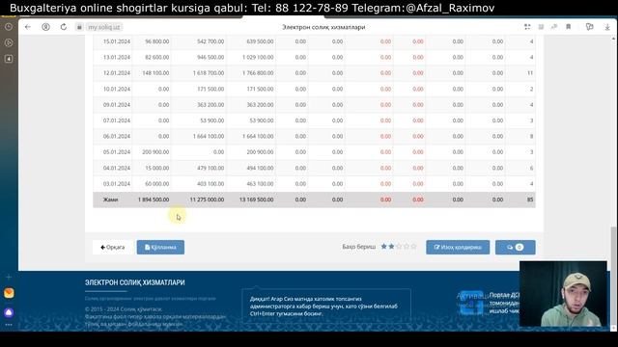The height and width of the screenshot is (347, 618).
Task: Open the downloads arrow icon
Action: (607, 27)
